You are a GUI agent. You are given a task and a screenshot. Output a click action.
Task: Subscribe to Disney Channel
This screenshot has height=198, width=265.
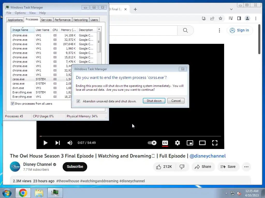[75, 167]
